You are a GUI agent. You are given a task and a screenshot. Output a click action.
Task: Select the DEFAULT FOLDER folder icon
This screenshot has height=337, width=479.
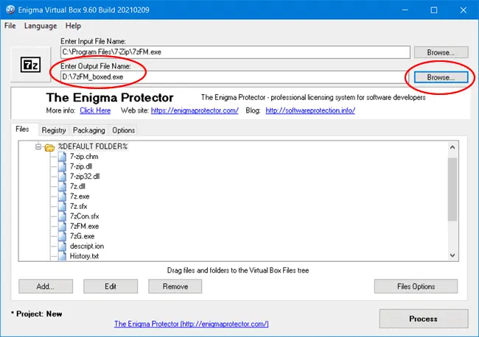[x=49, y=147]
